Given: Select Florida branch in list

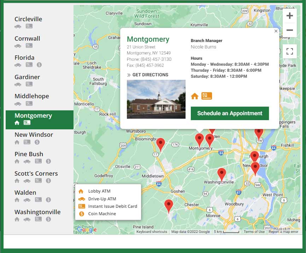Looking at the screenshot, I should coord(24,58).
